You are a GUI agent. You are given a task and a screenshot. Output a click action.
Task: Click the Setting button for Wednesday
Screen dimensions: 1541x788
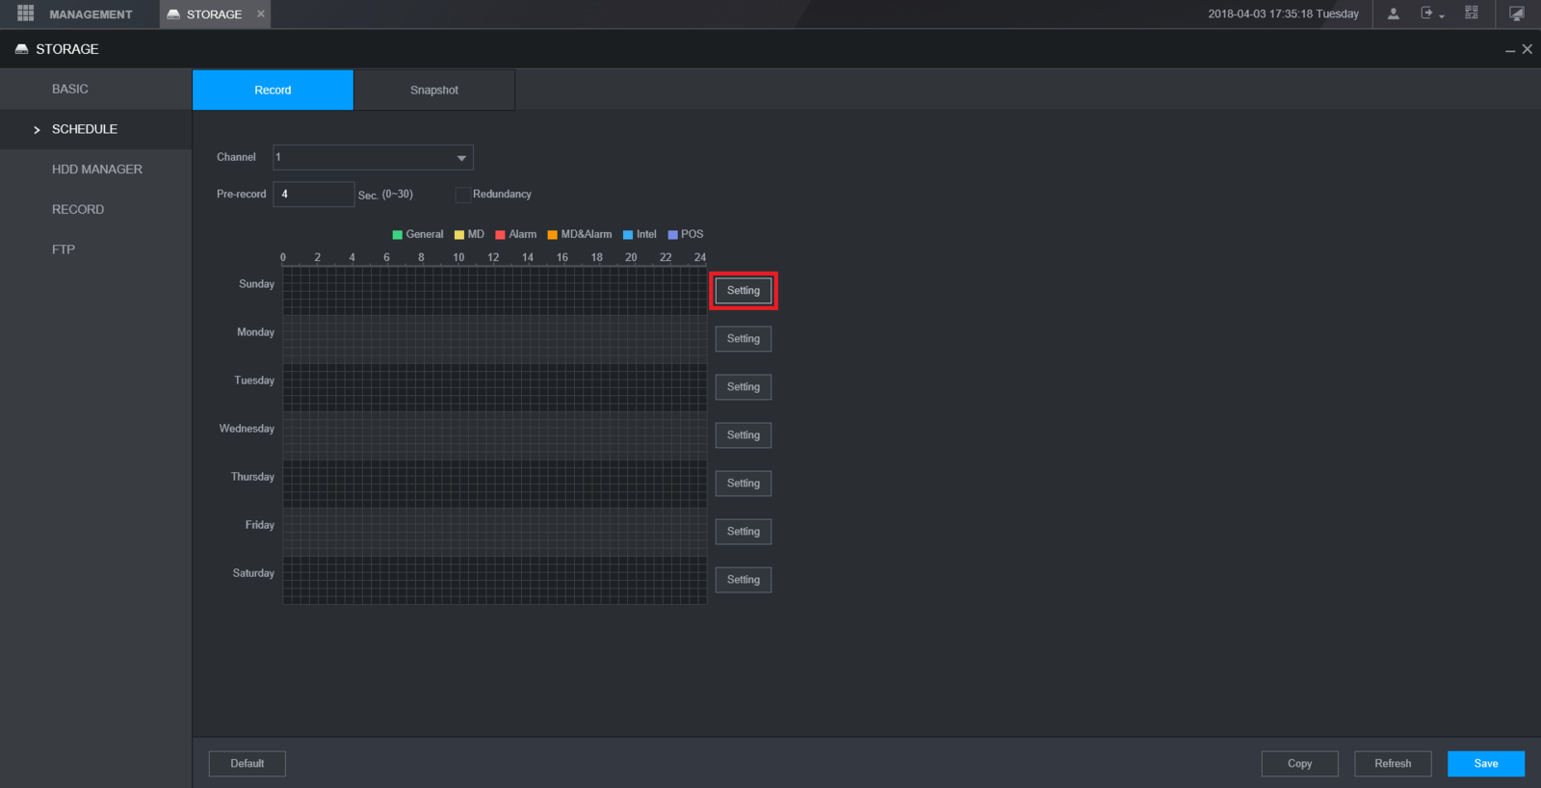point(744,435)
